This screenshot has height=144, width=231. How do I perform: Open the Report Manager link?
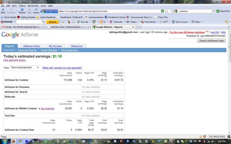tap(49, 50)
